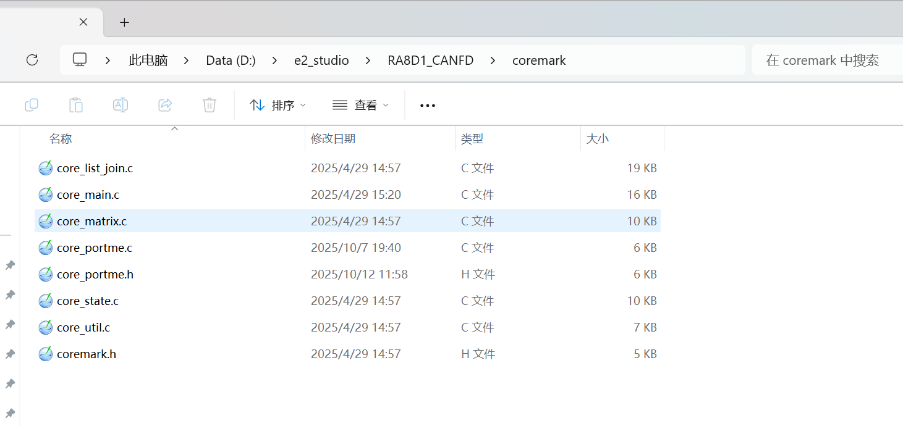Click the Share icon in the toolbar
The image size is (903, 426).
[x=165, y=105]
